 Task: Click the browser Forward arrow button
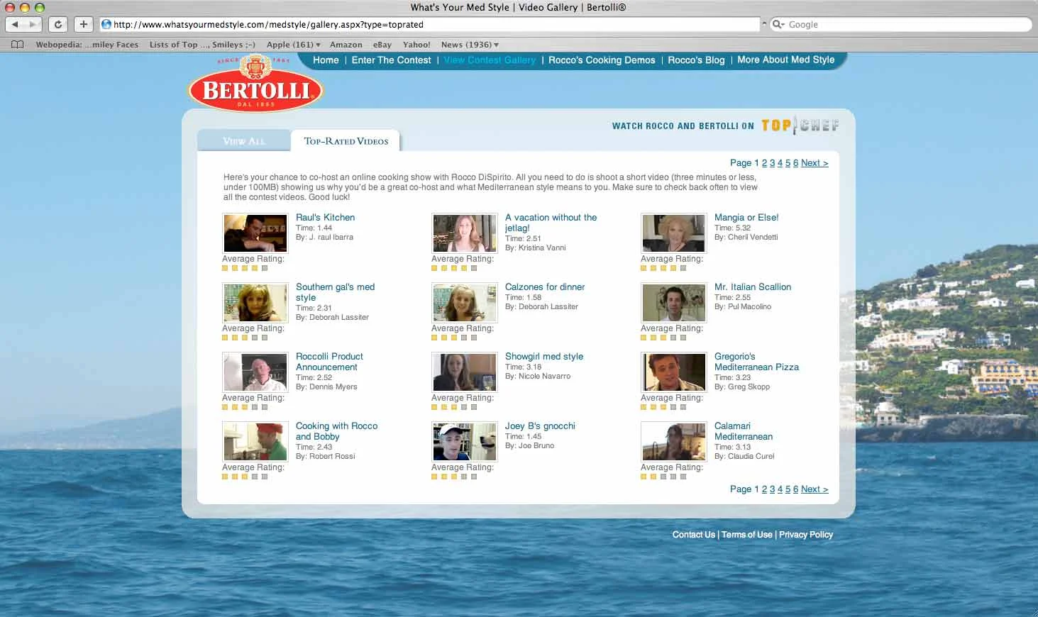click(33, 24)
